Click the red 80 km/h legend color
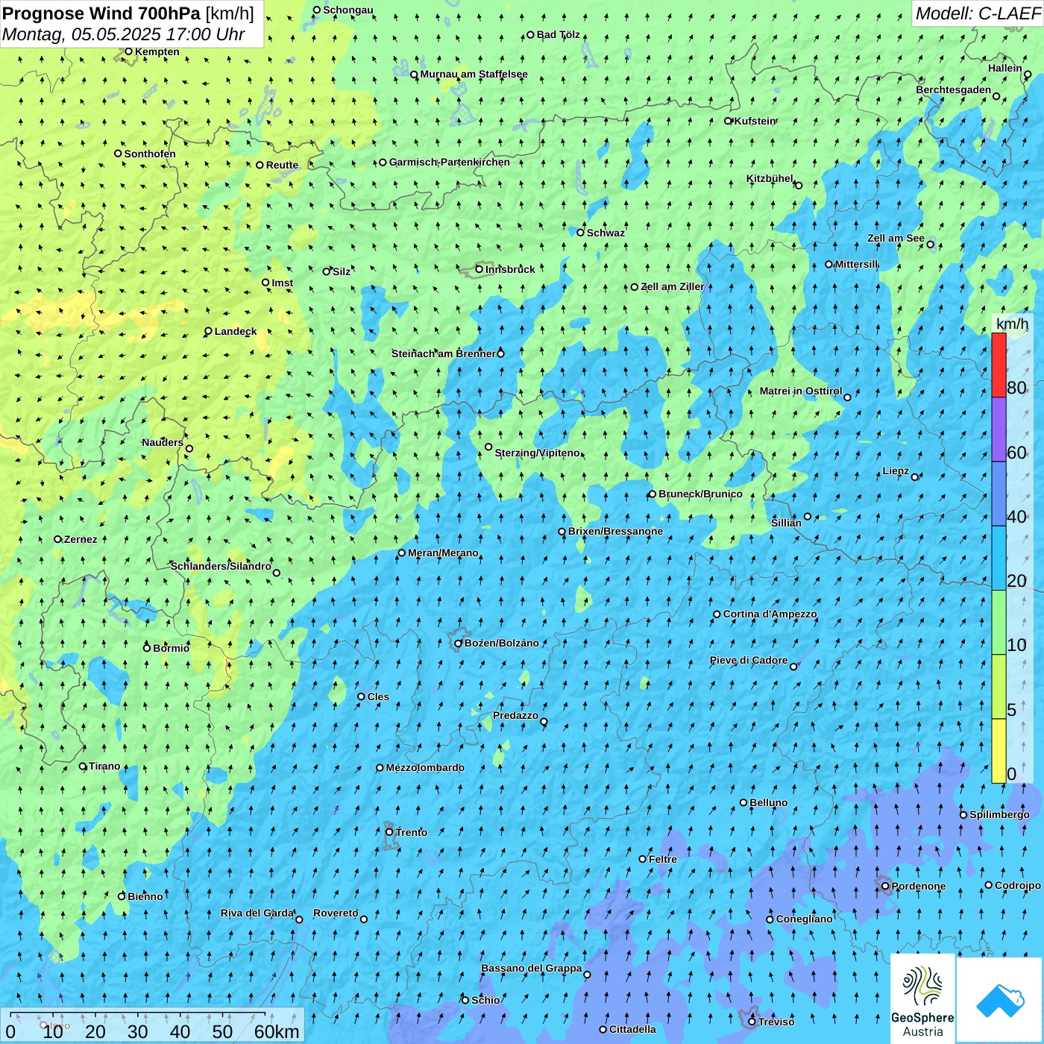The width and height of the screenshot is (1044, 1044). coord(999,365)
